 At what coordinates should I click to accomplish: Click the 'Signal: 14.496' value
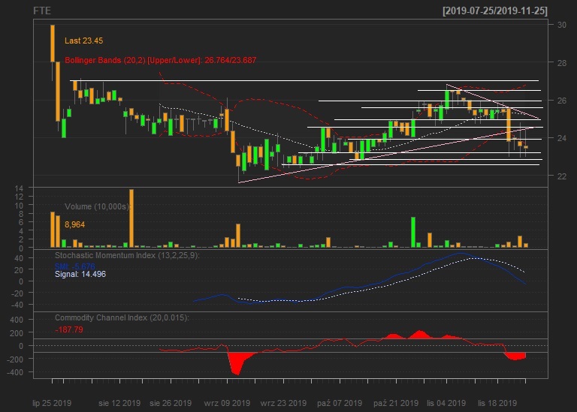(80, 274)
